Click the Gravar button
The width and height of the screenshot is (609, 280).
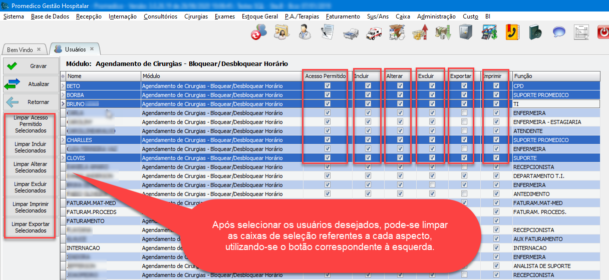tap(31, 66)
